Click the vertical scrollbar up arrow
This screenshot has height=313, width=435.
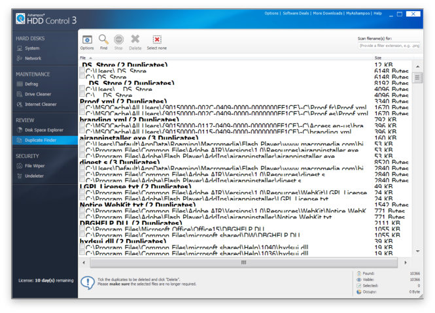(417, 67)
